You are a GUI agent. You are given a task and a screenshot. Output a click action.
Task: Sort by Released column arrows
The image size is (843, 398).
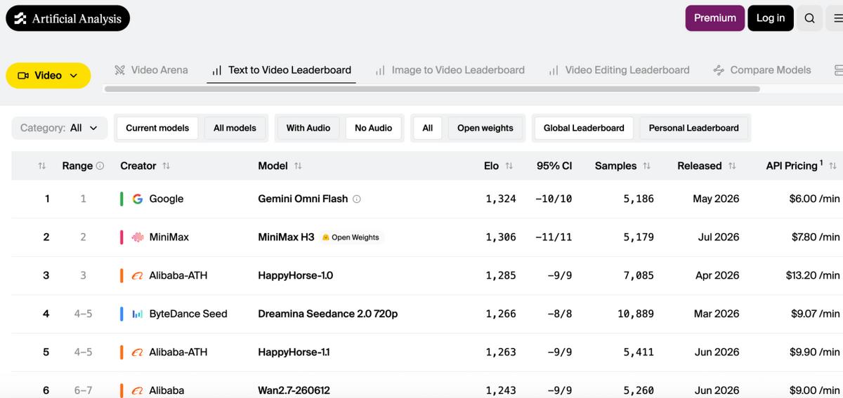pyautogui.click(x=732, y=166)
